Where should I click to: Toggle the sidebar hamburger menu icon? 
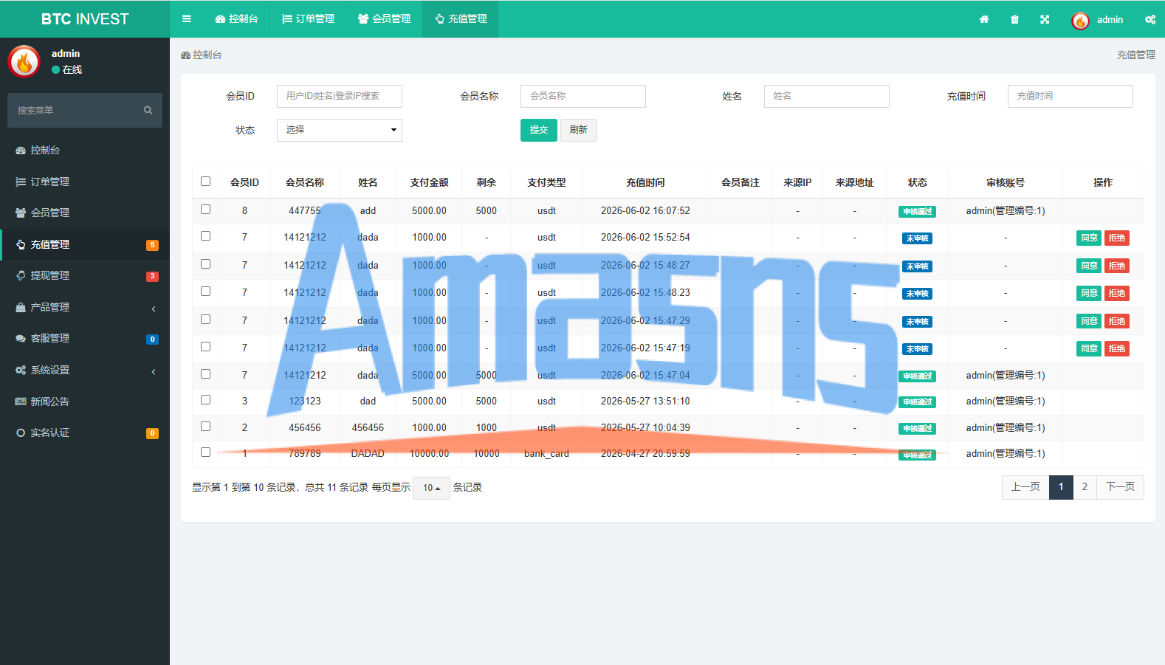pos(187,19)
